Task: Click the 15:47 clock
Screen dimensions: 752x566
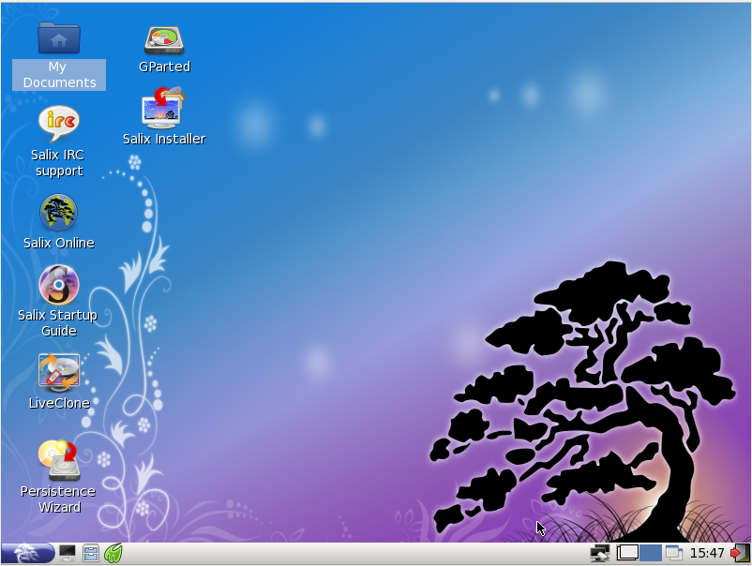Action: click(707, 554)
